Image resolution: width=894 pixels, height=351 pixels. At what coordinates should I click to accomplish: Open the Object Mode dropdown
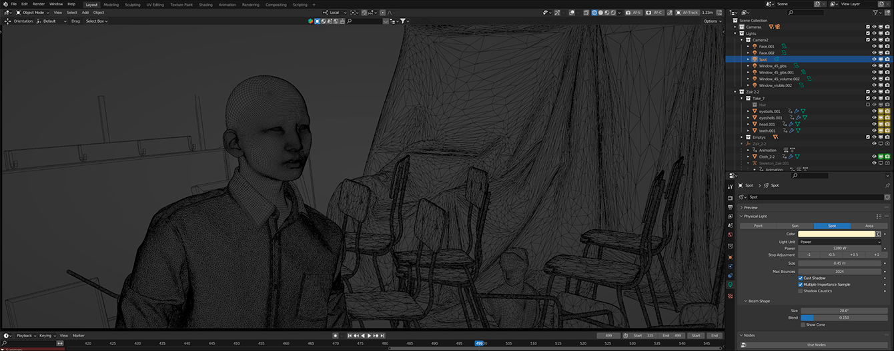click(32, 13)
